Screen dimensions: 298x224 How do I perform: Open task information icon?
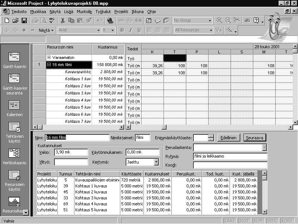point(149,21)
